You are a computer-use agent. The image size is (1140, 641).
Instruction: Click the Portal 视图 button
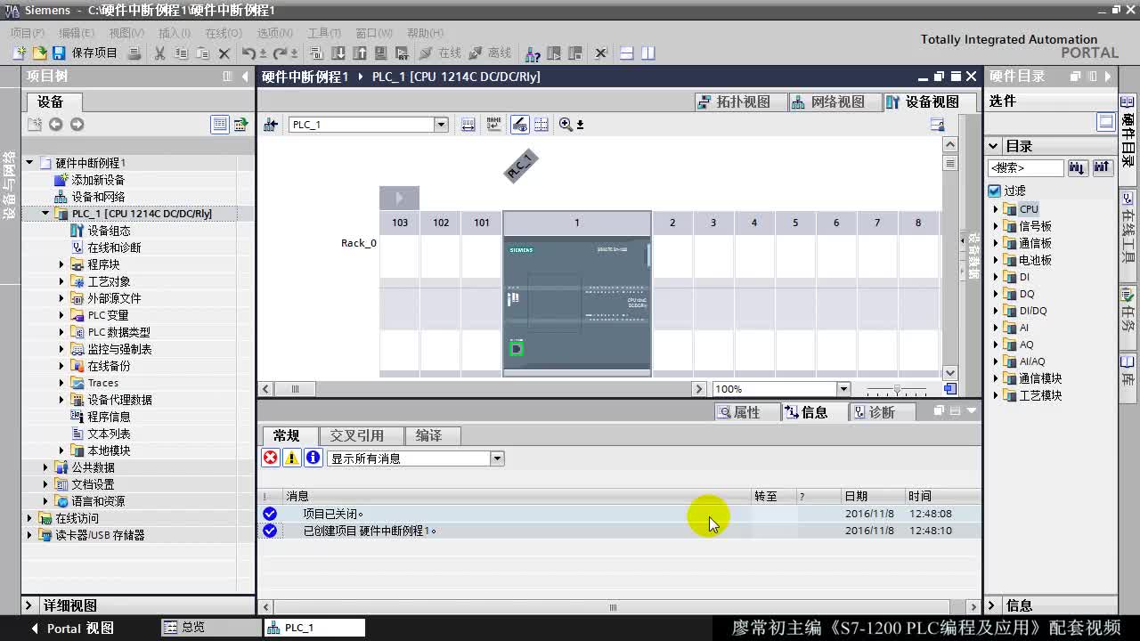point(73,628)
